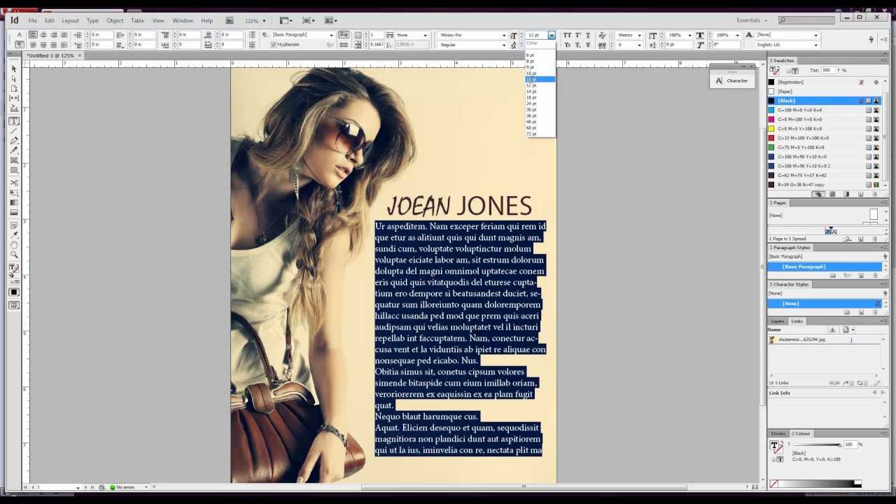This screenshot has height=504, width=896.
Task: Click the Small Caps icon
Action: [x=567, y=45]
